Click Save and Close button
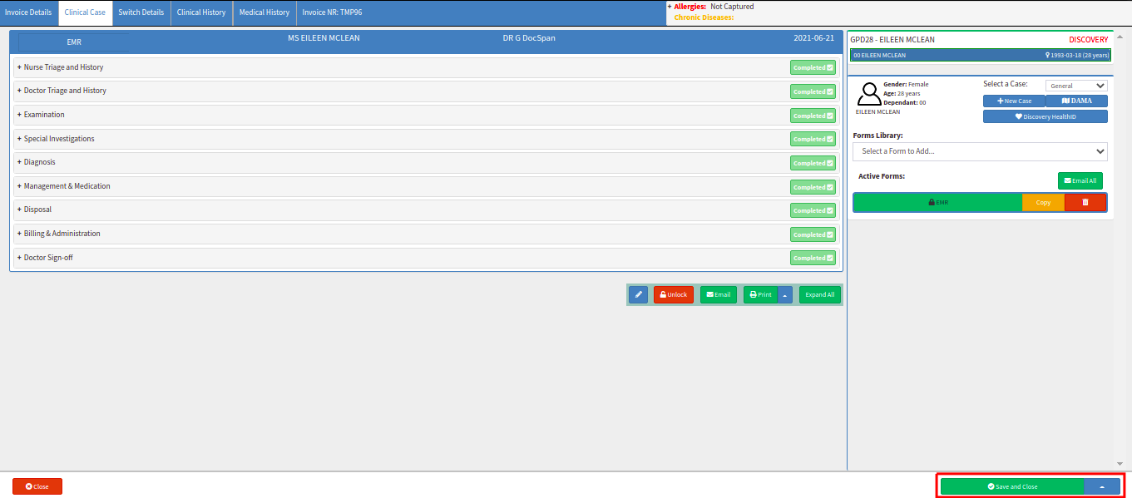 pyautogui.click(x=1012, y=486)
